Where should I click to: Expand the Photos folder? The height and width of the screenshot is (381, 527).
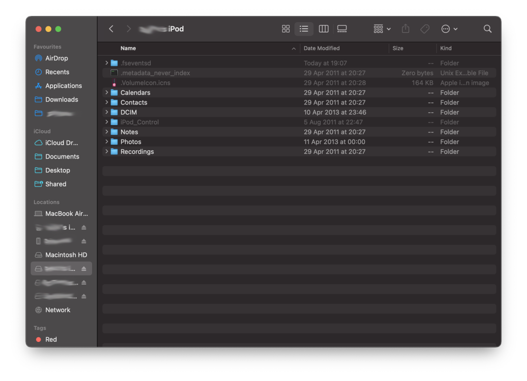tap(107, 142)
